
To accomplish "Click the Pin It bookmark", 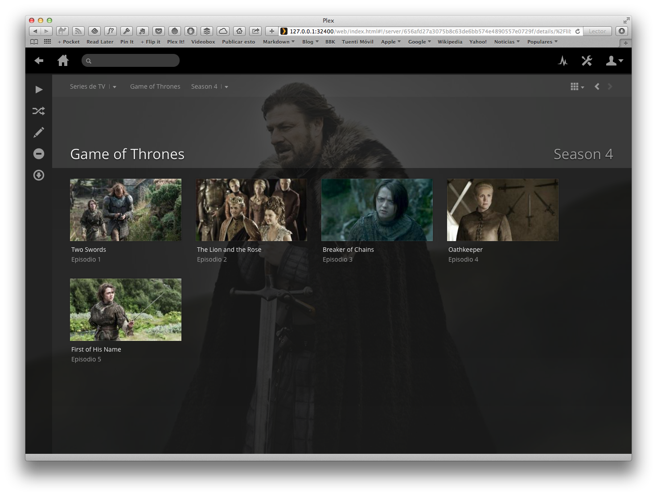I will (x=127, y=42).
